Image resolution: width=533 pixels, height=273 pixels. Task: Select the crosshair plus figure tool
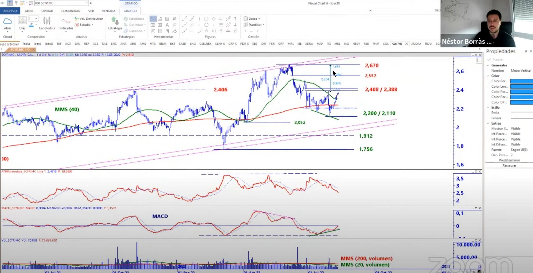(x=199, y=25)
